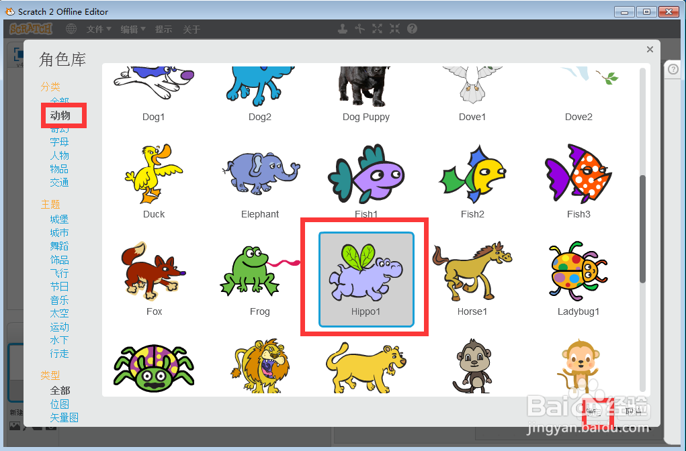Pick the Dove2 sprite
Image resolution: width=686 pixels, height=451 pixels.
pos(578,94)
